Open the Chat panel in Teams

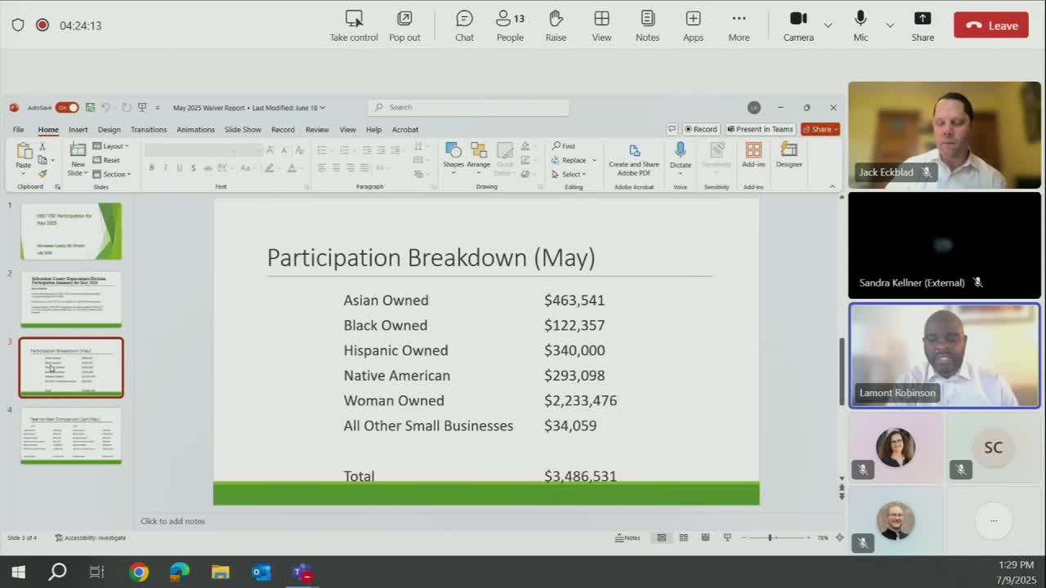tap(464, 25)
